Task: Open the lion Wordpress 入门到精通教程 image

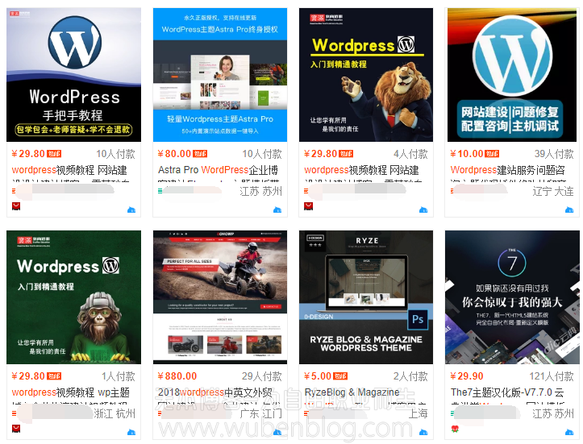Action: pyautogui.click(x=366, y=75)
